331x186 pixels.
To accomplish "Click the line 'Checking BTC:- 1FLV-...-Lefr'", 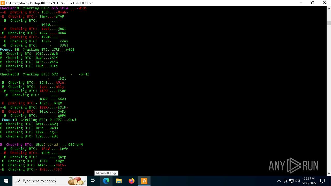I will click(x=35, y=149).
